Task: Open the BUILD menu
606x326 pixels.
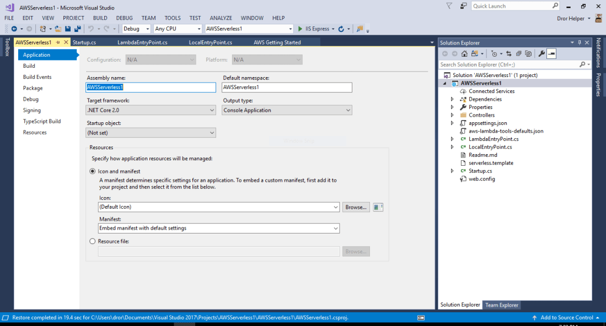Action: (100, 18)
